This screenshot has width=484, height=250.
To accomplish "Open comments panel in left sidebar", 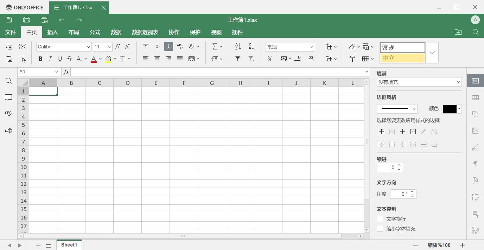I will click(x=8, y=97).
